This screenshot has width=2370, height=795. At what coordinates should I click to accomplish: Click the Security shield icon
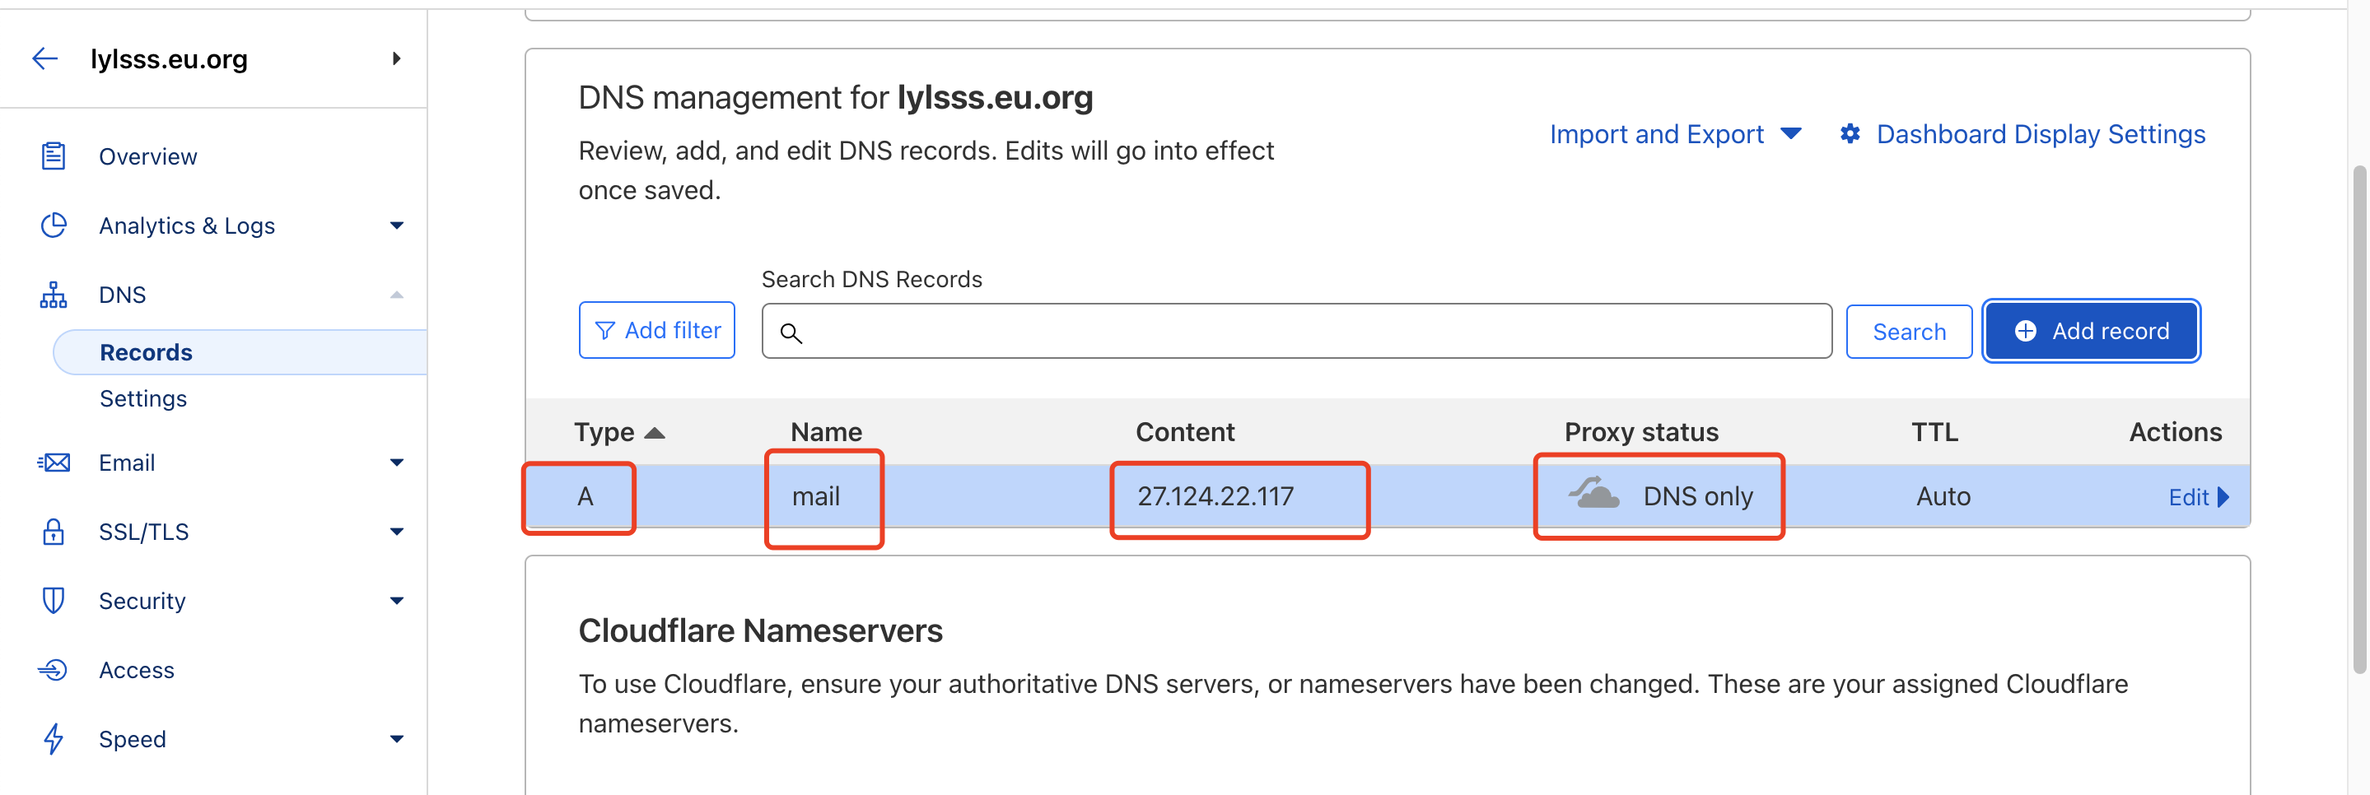click(54, 600)
